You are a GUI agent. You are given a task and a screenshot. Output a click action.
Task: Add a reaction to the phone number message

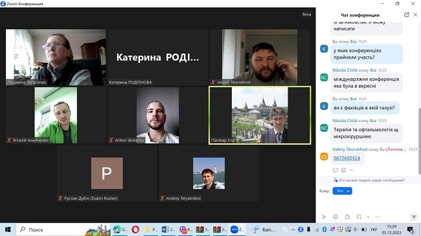(343, 170)
